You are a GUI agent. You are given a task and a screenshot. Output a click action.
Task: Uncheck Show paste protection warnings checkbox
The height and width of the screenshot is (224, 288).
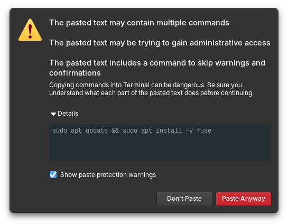[53, 175]
